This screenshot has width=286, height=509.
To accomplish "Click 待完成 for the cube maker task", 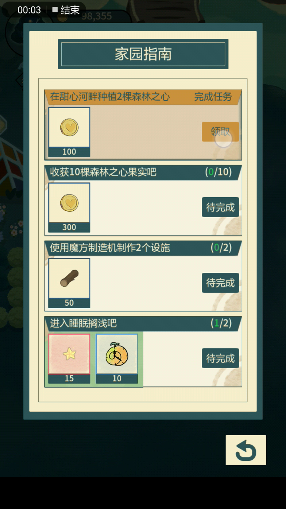I will 220,283.
